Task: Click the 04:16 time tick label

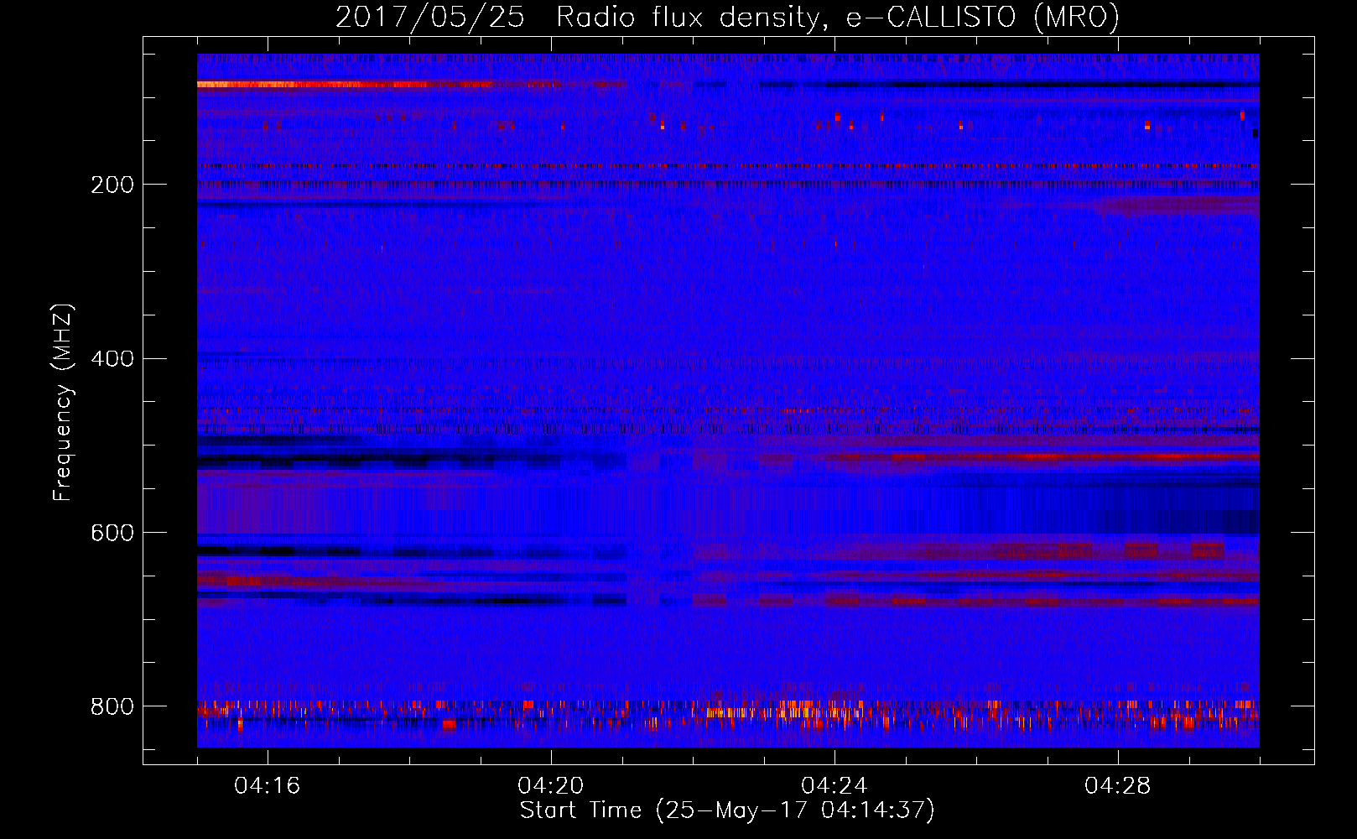Action: [x=268, y=786]
